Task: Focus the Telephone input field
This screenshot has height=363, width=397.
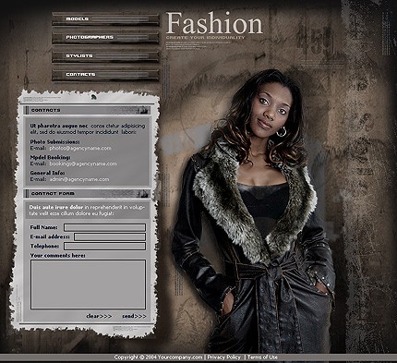Action: (104, 246)
